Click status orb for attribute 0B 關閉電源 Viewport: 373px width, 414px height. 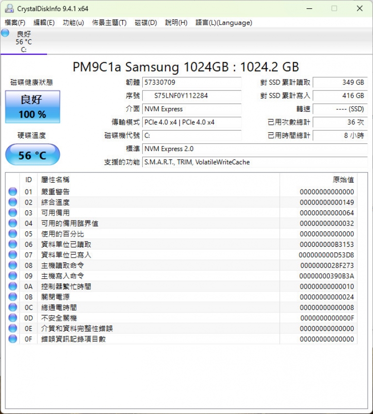click(13, 297)
